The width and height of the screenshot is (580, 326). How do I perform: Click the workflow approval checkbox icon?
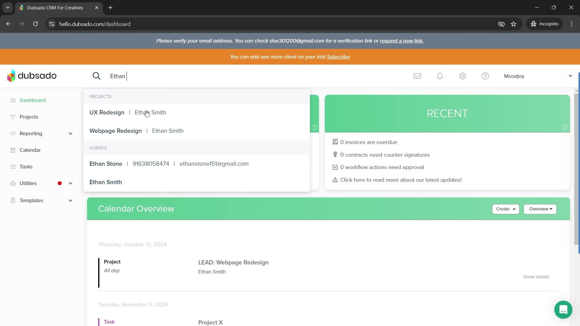[335, 167]
